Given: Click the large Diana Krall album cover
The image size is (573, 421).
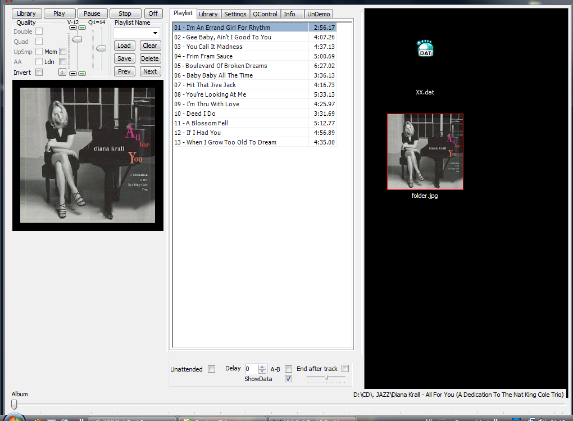Looking at the screenshot, I should click(x=88, y=155).
